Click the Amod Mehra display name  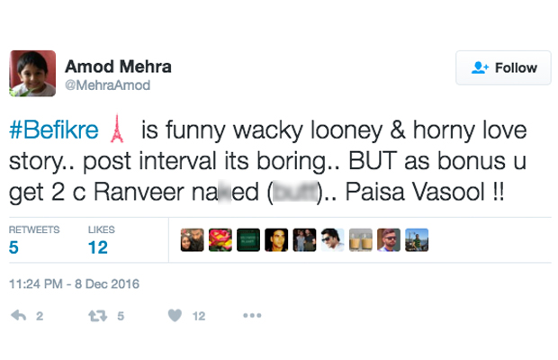[118, 67]
